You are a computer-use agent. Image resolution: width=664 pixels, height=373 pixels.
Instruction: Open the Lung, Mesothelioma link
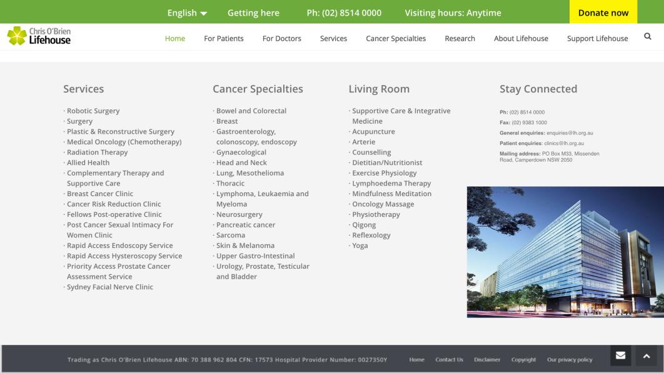(250, 173)
